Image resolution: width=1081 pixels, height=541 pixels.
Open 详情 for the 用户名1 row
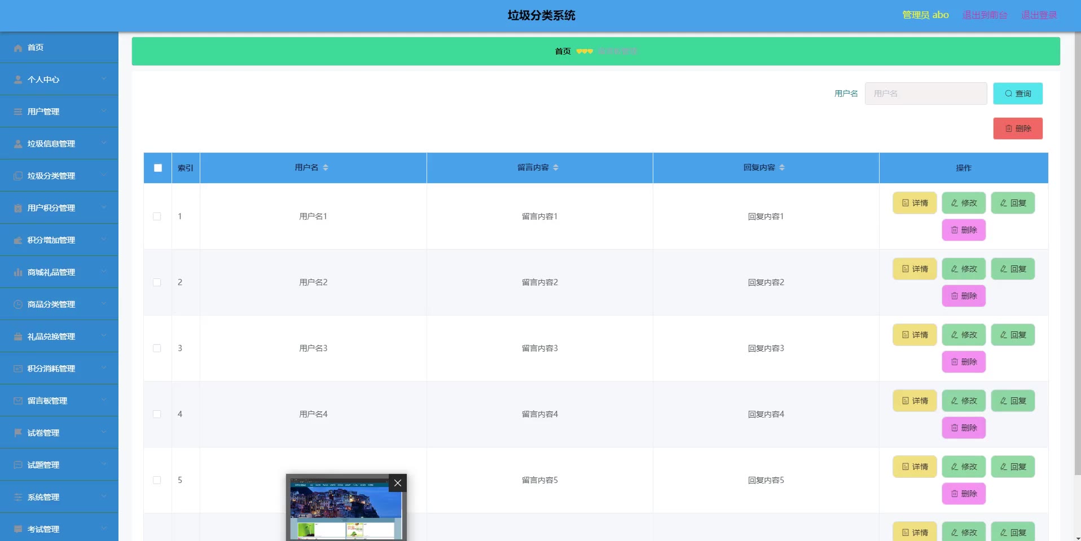pos(915,203)
